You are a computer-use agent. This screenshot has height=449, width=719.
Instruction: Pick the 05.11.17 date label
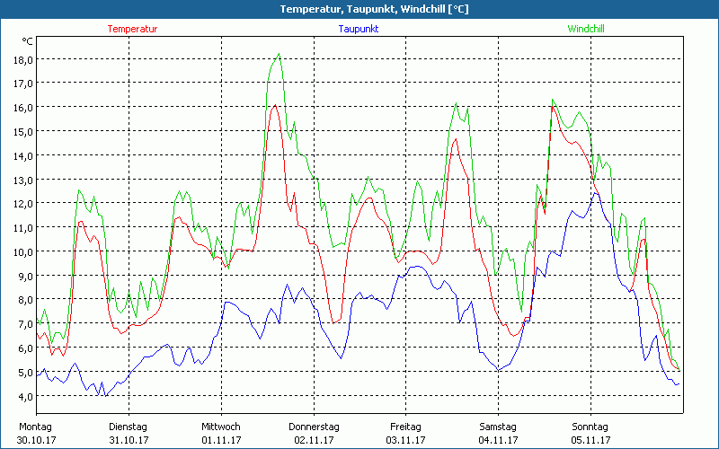tap(590, 440)
